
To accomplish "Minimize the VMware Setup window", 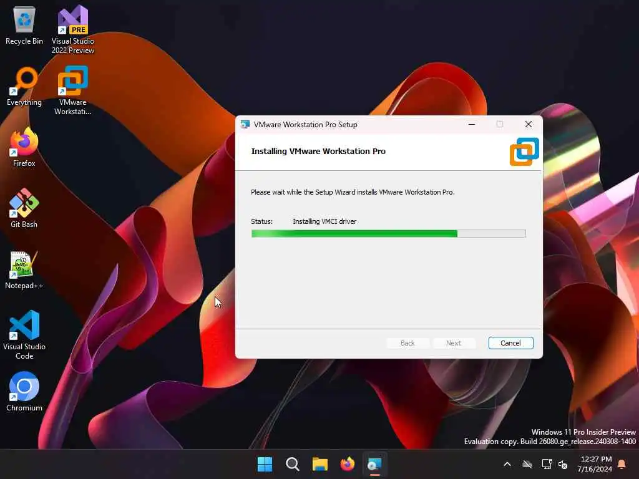I will (472, 124).
